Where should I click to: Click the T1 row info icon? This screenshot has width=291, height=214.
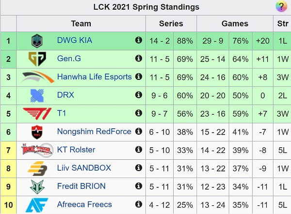pyautogui.click(x=139, y=113)
